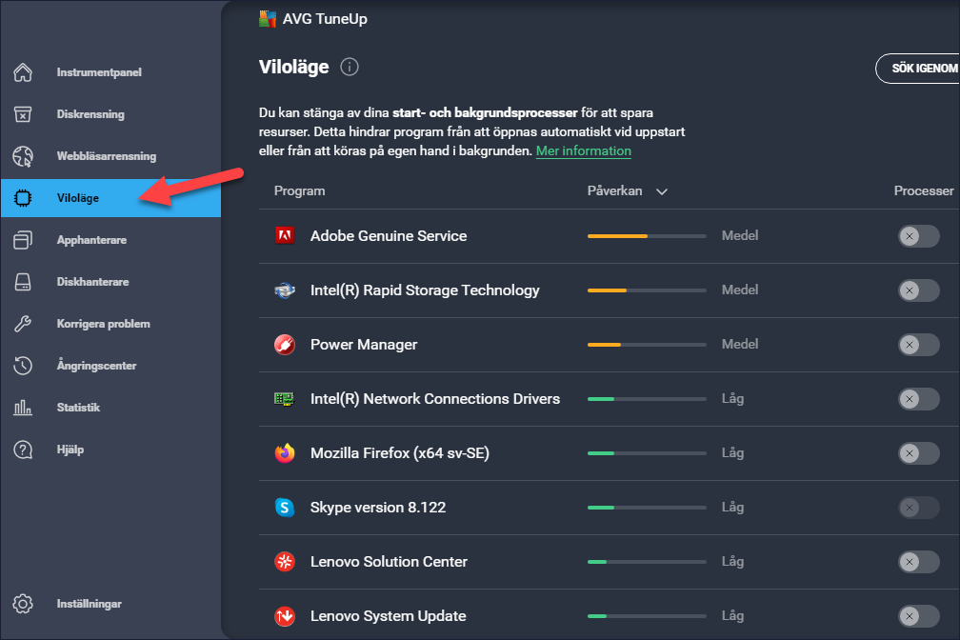Toggle sleep switch for Skype version 8.122
The image size is (960, 640).
918,508
